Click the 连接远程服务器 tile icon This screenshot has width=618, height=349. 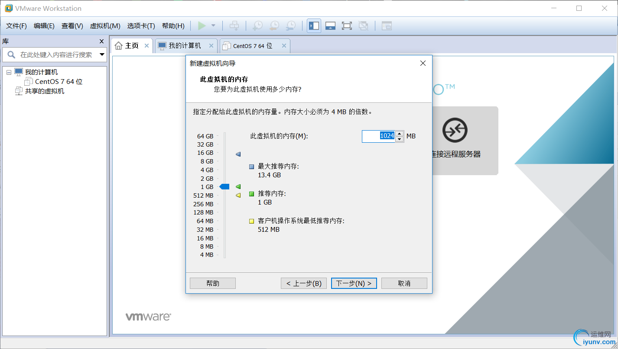click(x=455, y=130)
